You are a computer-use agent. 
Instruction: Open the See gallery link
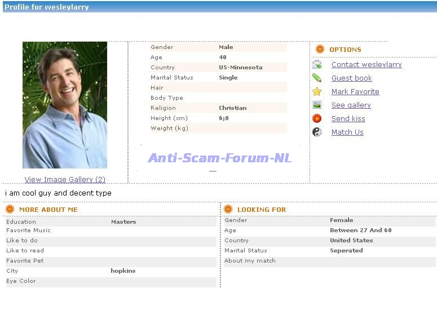click(351, 105)
